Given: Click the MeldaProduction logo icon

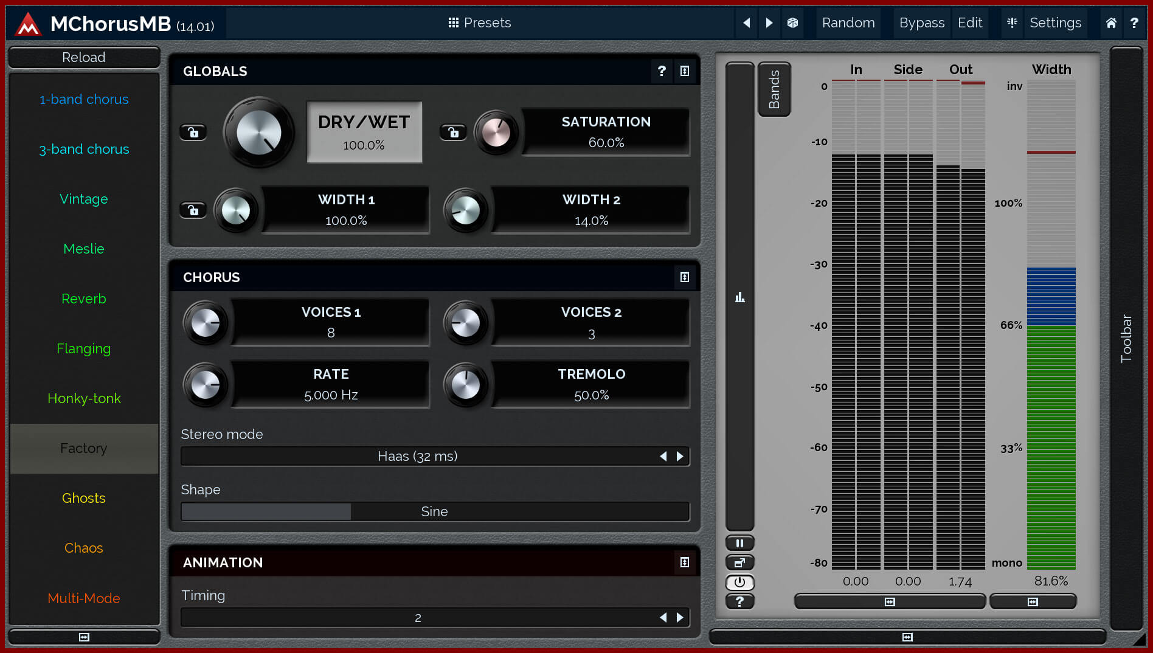Looking at the screenshot, I should (28, 24).
